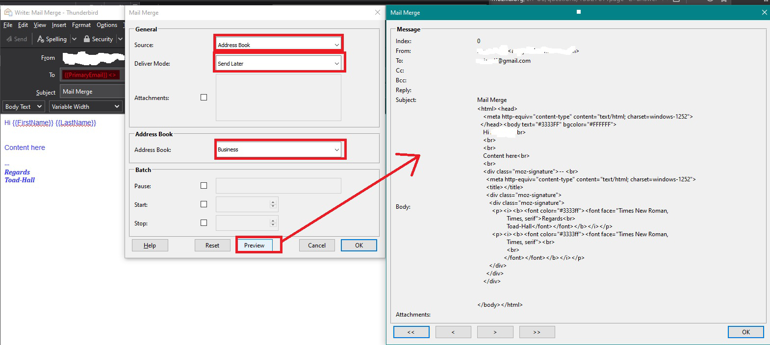Click the Stop spinner arrows
The width and height of the screenshot is (770, 345).
273,223
